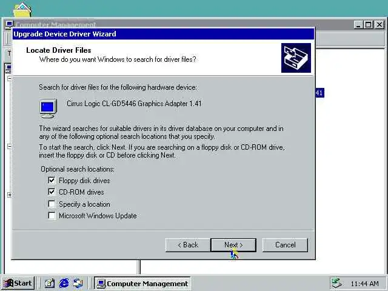Click Show Desktop icon in Quick Launch
Image resolution: width=388 pixels, height=291 pixels.
pyautogui.click(x=50, y=283)
